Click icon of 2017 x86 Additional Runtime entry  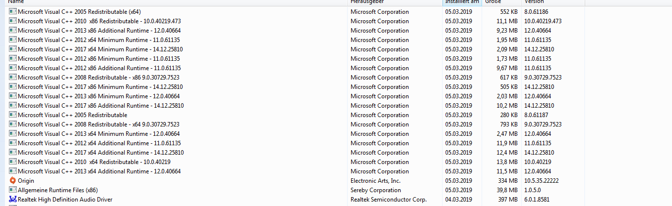[x=13, y=105]
